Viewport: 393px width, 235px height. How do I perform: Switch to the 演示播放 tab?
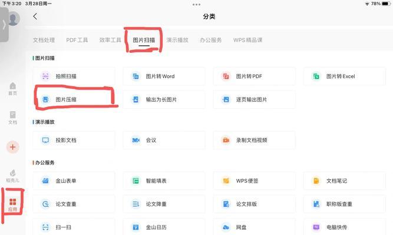[177, 40]
